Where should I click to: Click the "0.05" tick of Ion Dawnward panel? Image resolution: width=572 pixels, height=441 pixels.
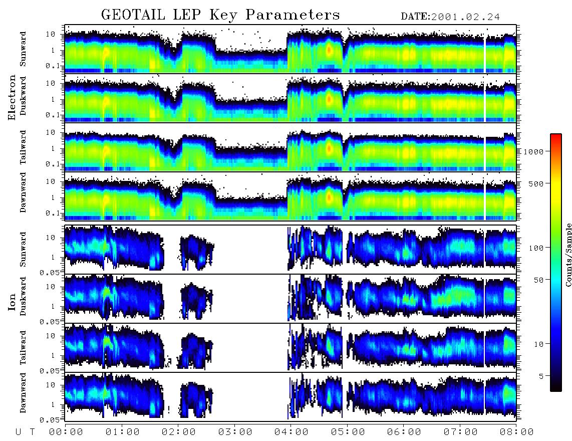point(50,419)
